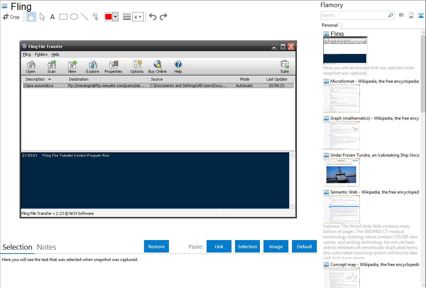Viewport: 426px width, 288px height.
Task: Open the Under Frozen Tundra snapshot thumbnail
Action: click(x=341, y=172)
